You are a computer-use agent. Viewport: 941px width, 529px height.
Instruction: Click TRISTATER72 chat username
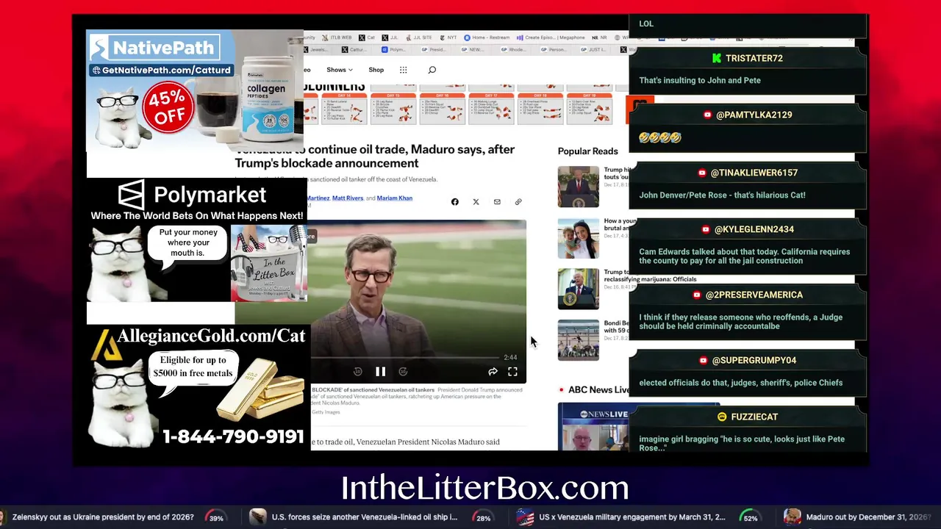754,58
